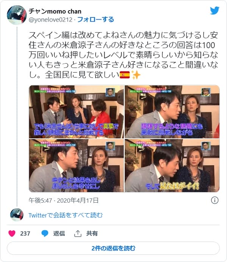Open the author's profile avatar at top
This screenshot has height=262, width=227.
point(17,15)
